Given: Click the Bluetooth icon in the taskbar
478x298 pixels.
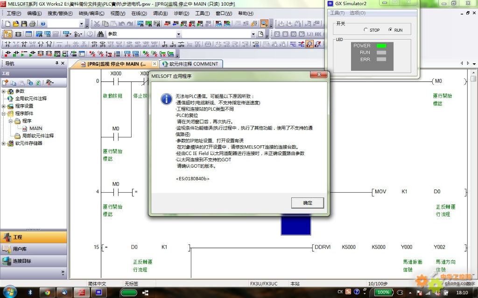Looking at the screenshot, I should point(30,292).
